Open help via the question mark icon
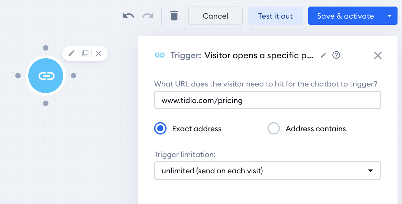The image size is (402, 204). click(336, 55)
